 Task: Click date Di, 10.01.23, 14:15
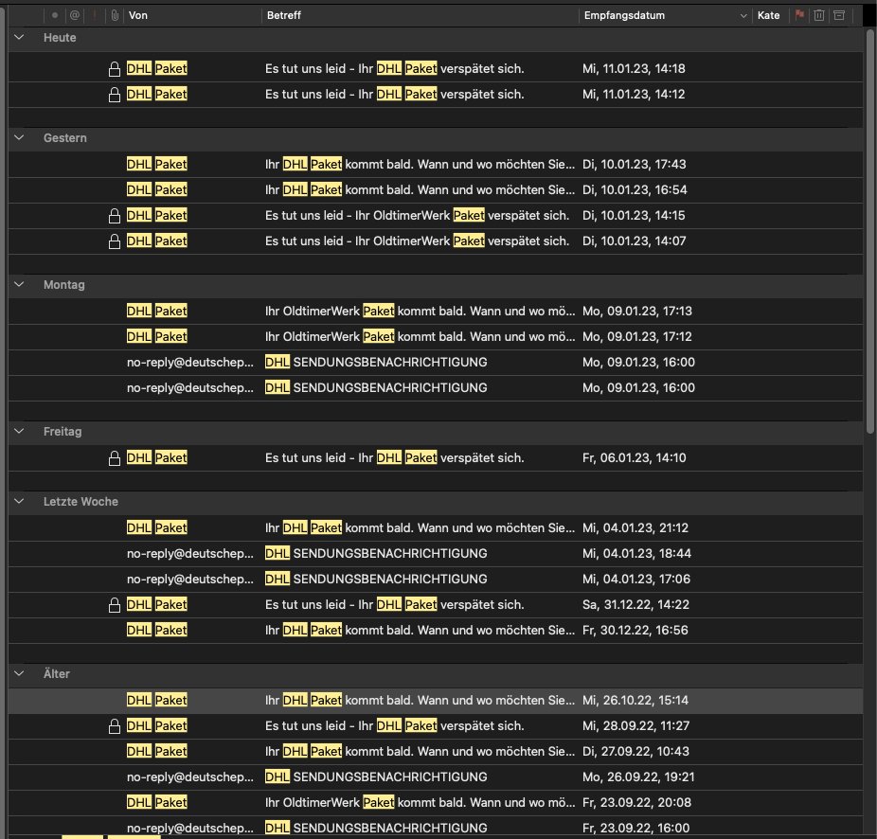tap(634, 215)
